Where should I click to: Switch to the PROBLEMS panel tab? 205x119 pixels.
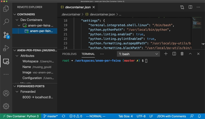(x=69, y=54)
